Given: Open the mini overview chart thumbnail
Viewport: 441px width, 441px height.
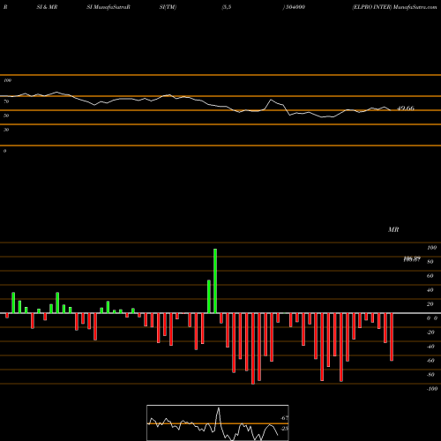Looking at the screenshot, I should [x=218, y=422].
